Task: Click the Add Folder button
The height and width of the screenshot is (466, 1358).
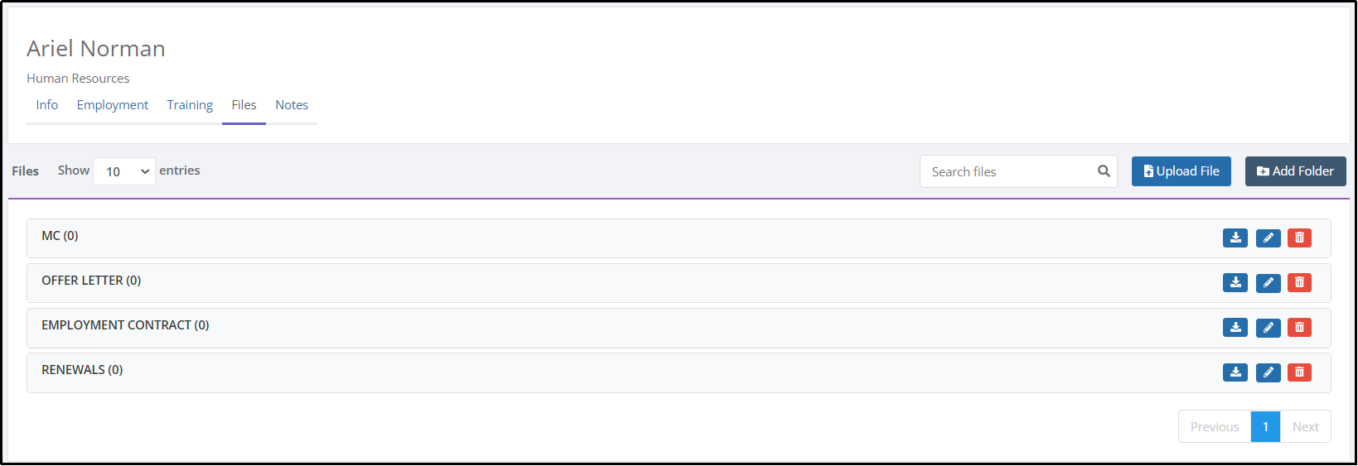Action: click(1295, 171)
